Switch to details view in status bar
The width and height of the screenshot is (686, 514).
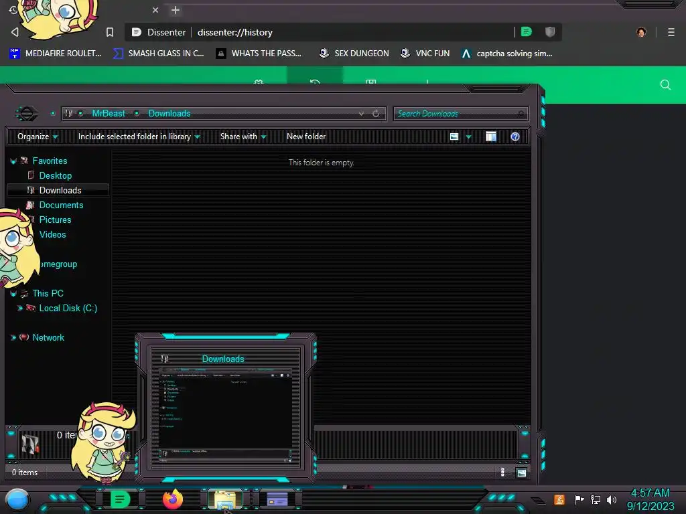[502, 472]
